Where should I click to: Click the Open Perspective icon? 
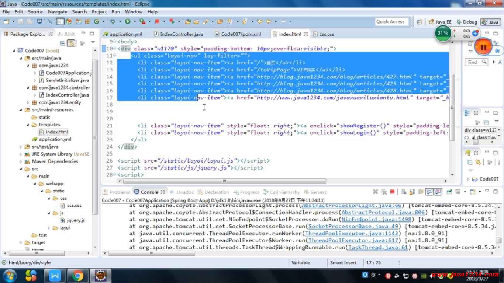[420, 22]
